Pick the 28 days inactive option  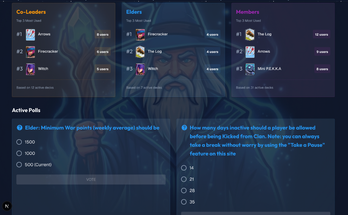coord(184,191)
